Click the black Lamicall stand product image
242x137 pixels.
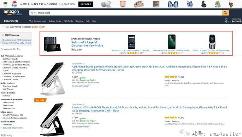click(x=53, y=120)
